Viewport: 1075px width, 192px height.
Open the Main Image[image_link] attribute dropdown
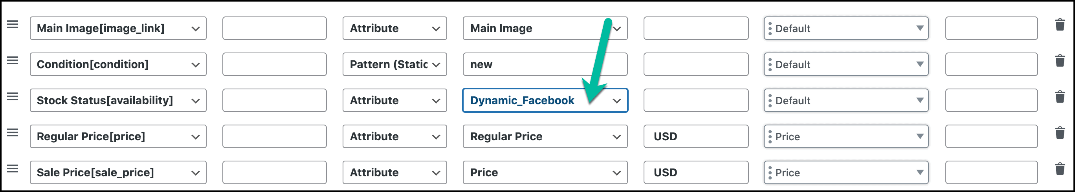click(x=118, y=28)
